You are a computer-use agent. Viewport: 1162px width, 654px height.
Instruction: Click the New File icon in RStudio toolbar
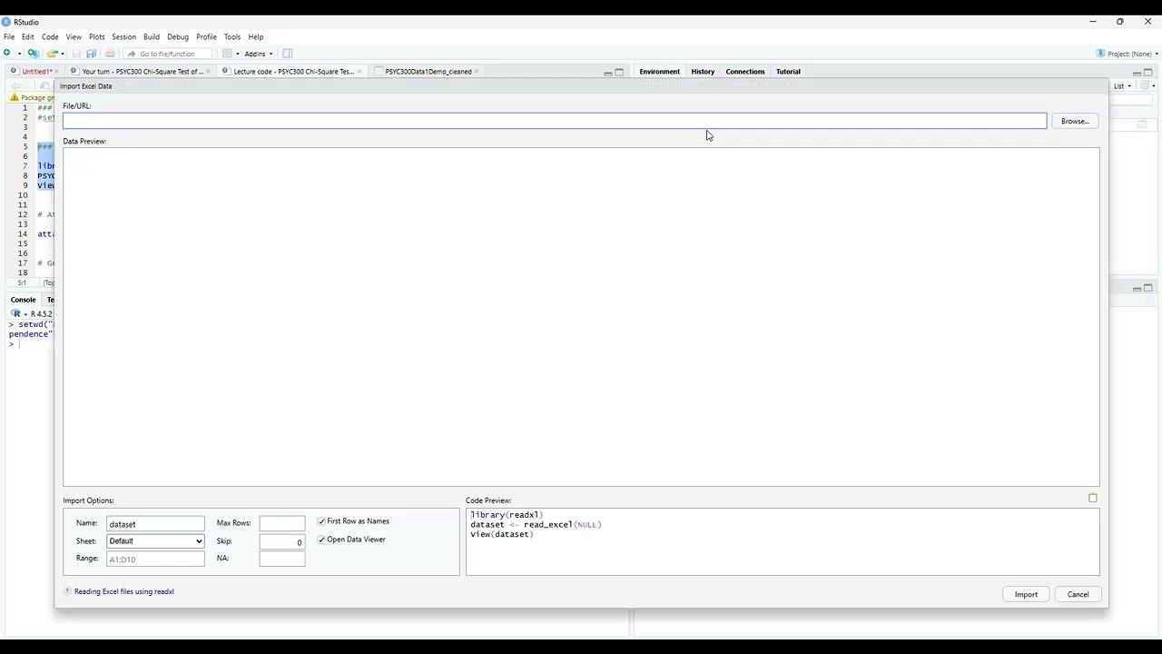(x=7, y=54)
